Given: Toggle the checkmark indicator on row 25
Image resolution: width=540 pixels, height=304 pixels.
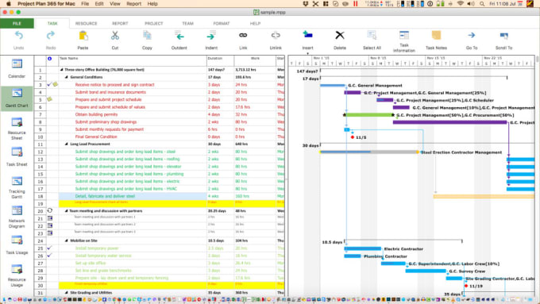Looking at the screenshot, I should [x=49, y=248].
